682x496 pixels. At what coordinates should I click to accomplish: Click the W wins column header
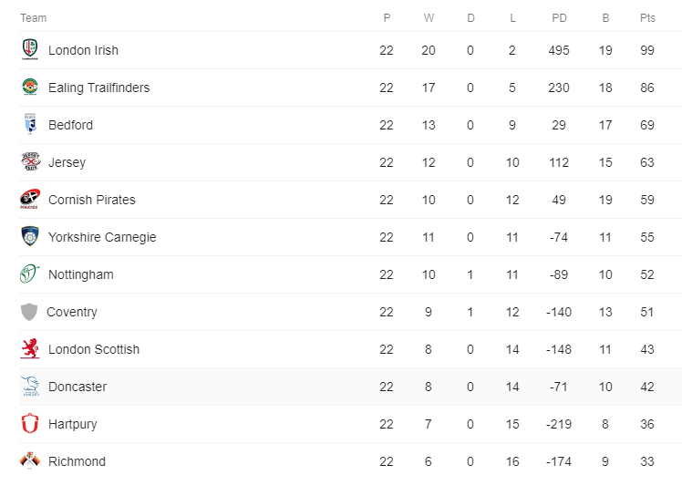click(429, 18)
